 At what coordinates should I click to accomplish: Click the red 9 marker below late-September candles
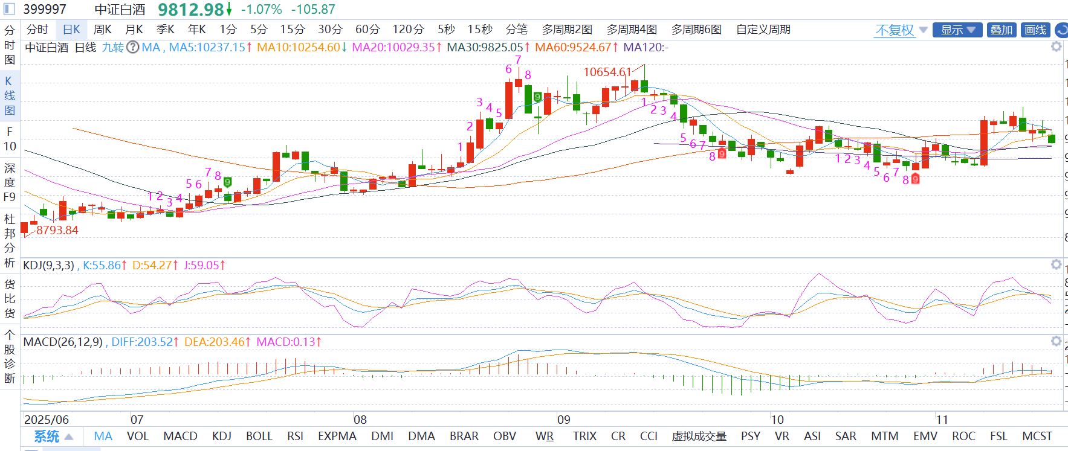(722, 154)
